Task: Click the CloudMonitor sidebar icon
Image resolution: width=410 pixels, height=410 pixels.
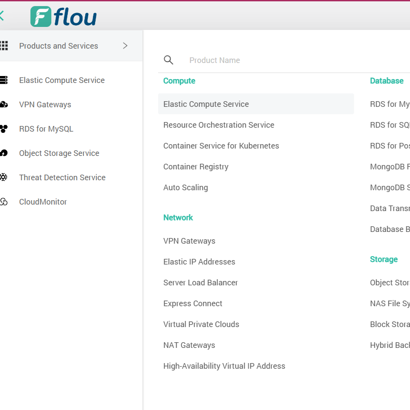Action: coord(4,202)
